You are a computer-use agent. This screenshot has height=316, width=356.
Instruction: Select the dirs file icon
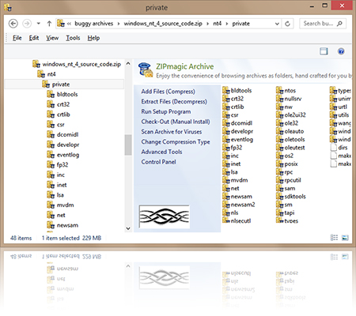[x=334, y=148]
